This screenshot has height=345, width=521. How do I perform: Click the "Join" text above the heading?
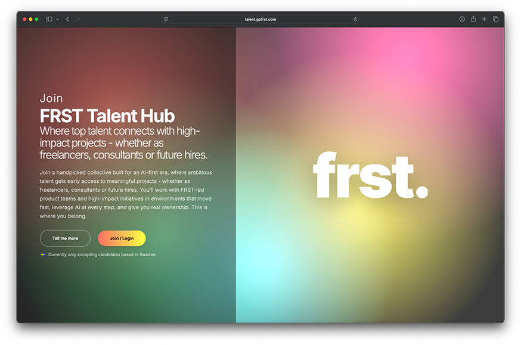[x=51, y=98]
